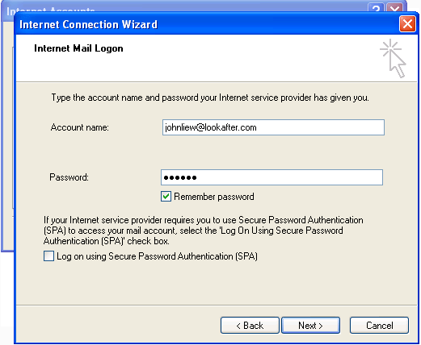This screenshot has width=421, height=345.
Task: Focus the Password input field
Action: tap(272, 177)
